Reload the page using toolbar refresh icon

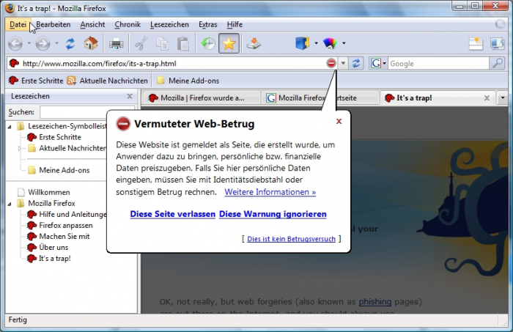[70, 43]
